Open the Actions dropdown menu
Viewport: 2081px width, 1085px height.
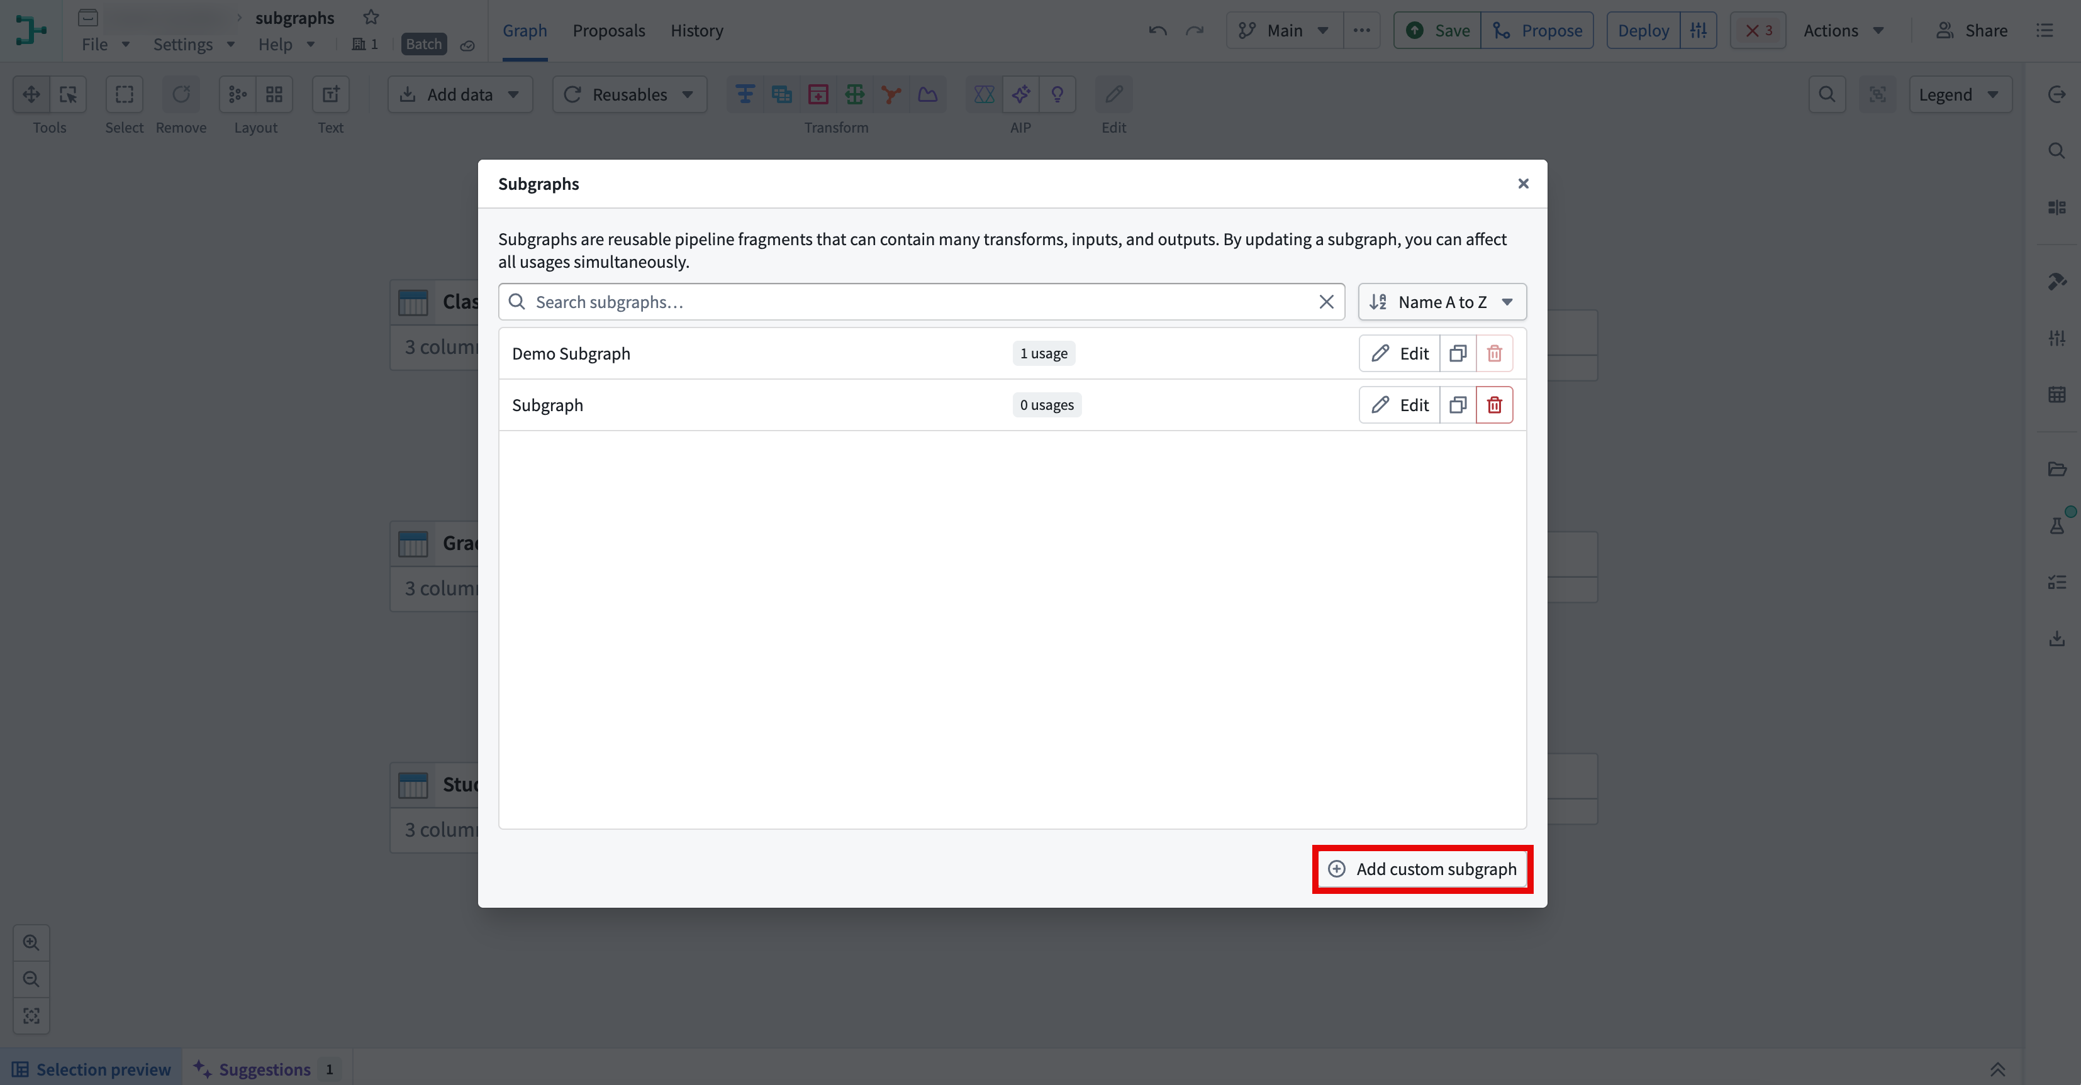pos(1843,31)
